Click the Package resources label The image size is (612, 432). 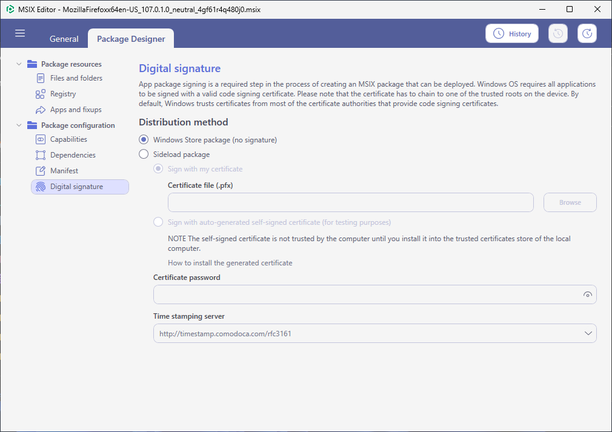point(72,64)
